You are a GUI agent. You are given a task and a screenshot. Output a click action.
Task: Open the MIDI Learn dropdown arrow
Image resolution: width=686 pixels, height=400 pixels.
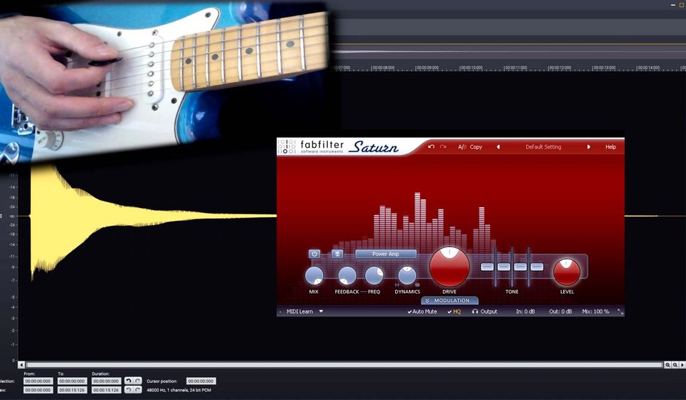tap(321, 311)
